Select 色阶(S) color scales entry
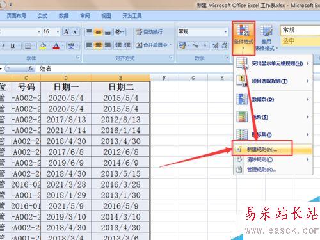This screenshot has width=320, height=240. [x=273, y=117]
